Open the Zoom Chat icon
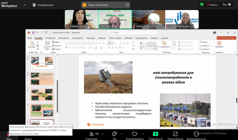The width and height of the screenshot is (238, 140). 114,134
